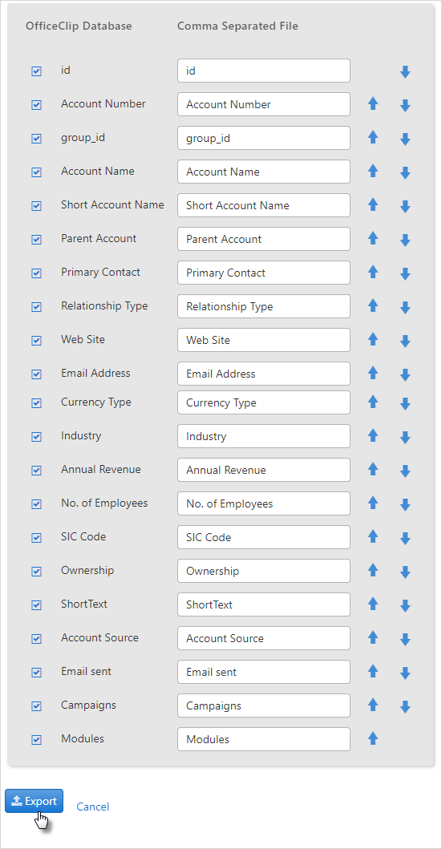The width and height of the screenshot is (442, 849).
Task: Deselect the Ownership field checkbox
Action: (x=36, y=572)
